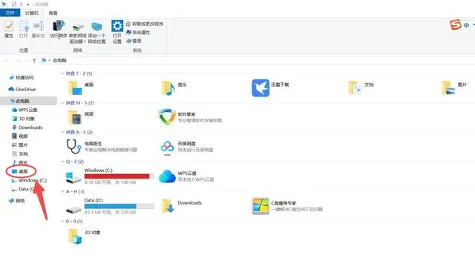Collapse the 拼音 M - S (2) group
475x269 pixels.
tap(62, 103)
